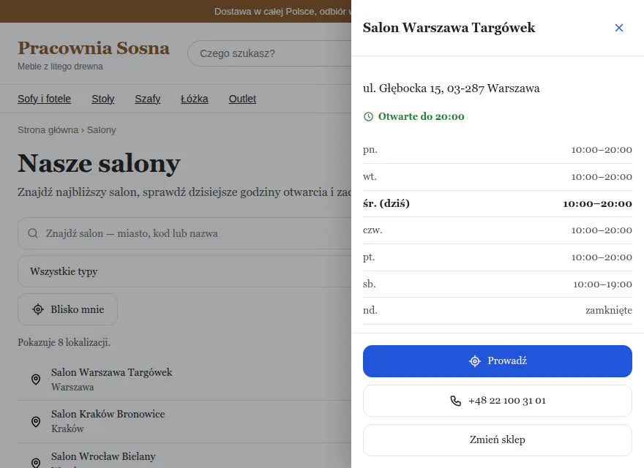Open the Łóżka category

coord(195,99)
